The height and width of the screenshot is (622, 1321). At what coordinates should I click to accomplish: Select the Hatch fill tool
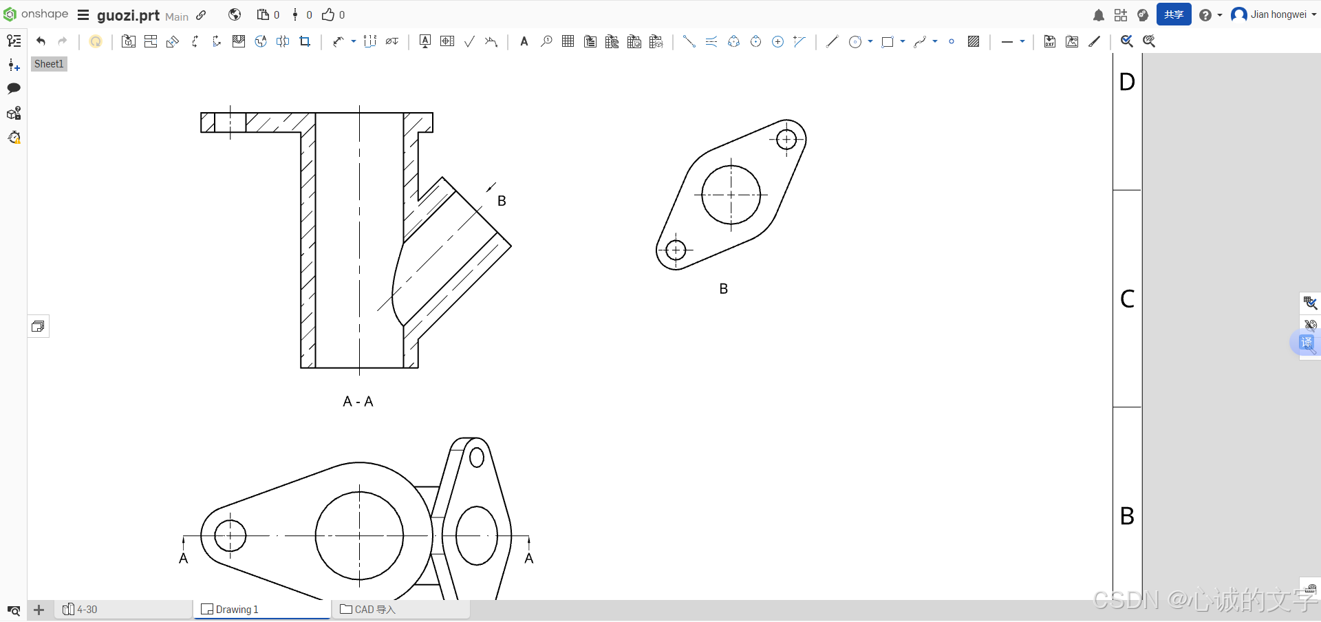(x=974, y=41)
